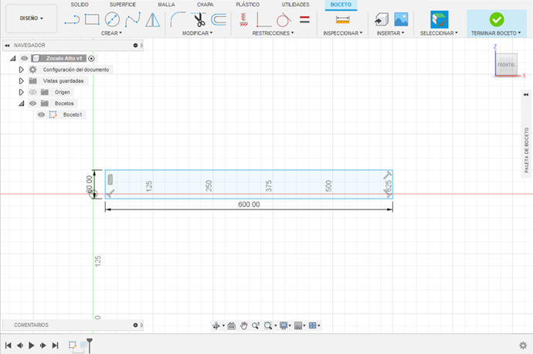
Task: Collapse the Bocetos tree node
Action: (21, 104)
